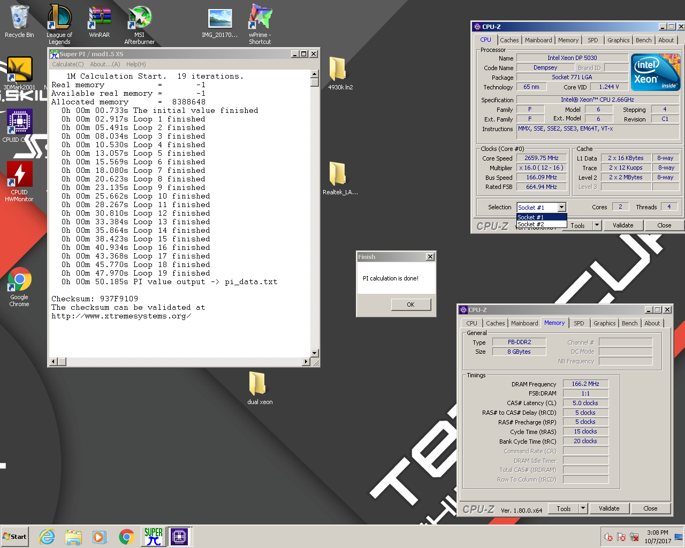Select Socket #2 in dropdown list

click(541, 224)
